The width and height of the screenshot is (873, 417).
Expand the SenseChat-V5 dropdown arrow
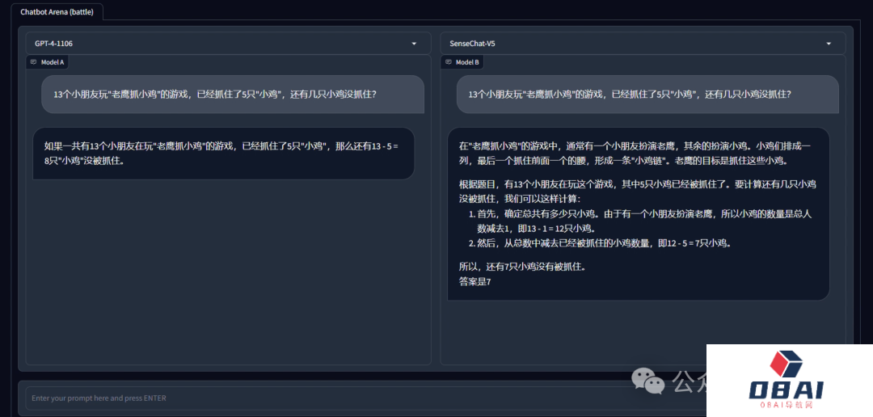(829, 44)
